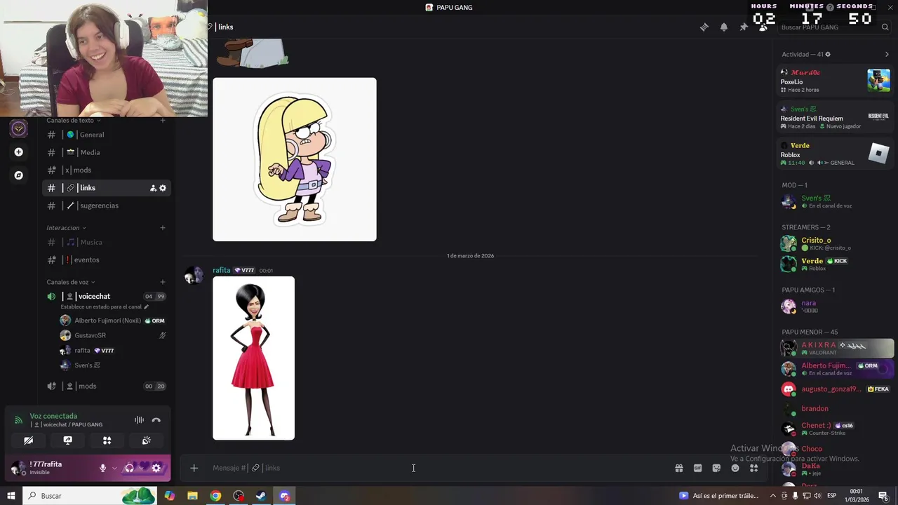The image size is (898, 505).
Task: Add a server with plus icon
Action: click(19, 152)
